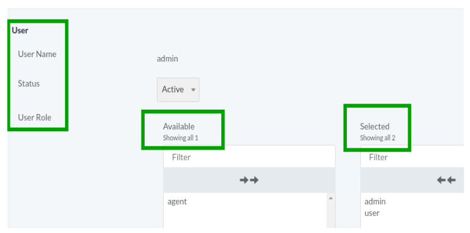This screenshot has width=470, height=233.
Task: Select the admin role in Selected list
Action: (x=375, y=202)
